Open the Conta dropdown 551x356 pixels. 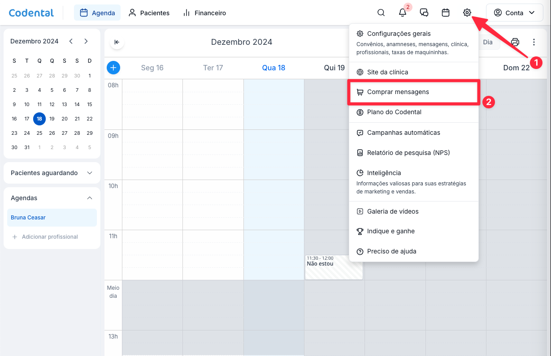515,13
